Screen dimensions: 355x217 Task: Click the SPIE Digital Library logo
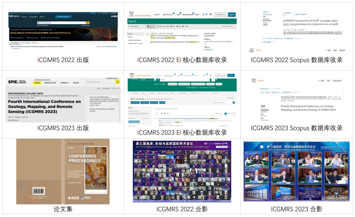pyautogui.click(x=17, y=82)
